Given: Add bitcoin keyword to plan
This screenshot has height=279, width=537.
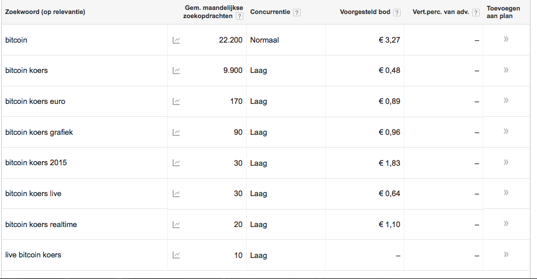Looking at the screenshot, I should [506, 39].
